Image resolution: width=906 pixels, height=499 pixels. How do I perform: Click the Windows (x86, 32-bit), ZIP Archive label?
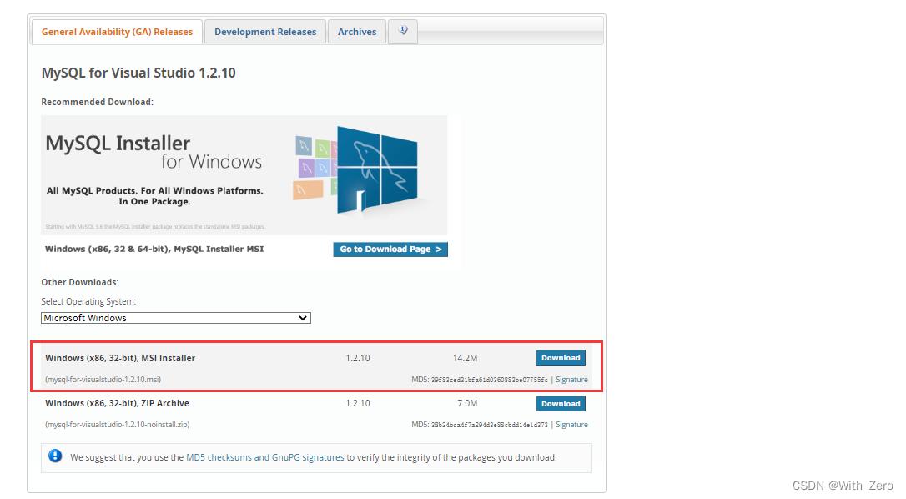point(118,404)
